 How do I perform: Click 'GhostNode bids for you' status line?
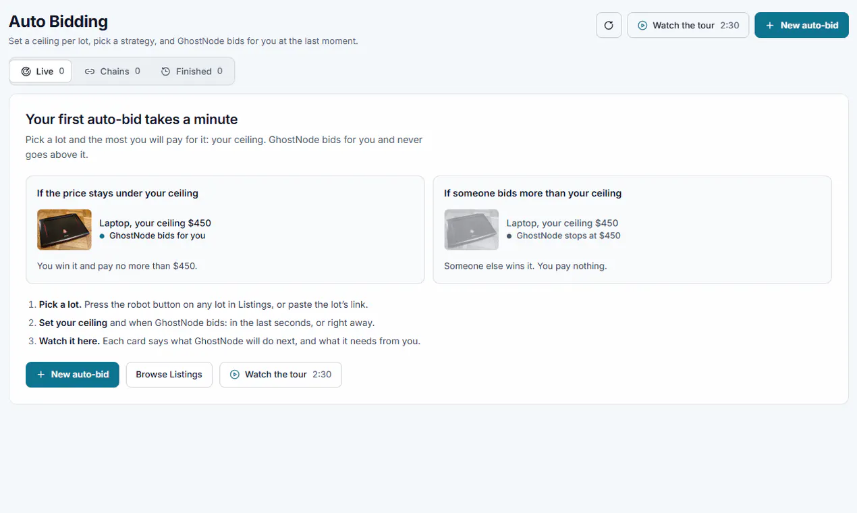153,236
